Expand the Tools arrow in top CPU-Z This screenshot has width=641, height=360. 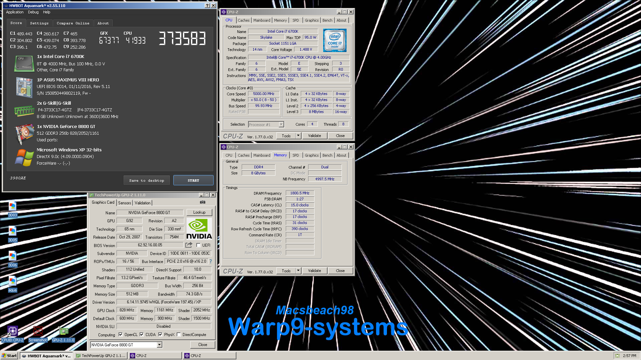pyautogui.click(x=298, y=136)
